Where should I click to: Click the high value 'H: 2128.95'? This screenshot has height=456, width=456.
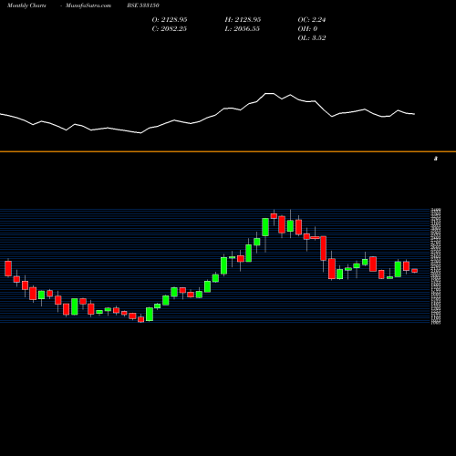point(243,19)
